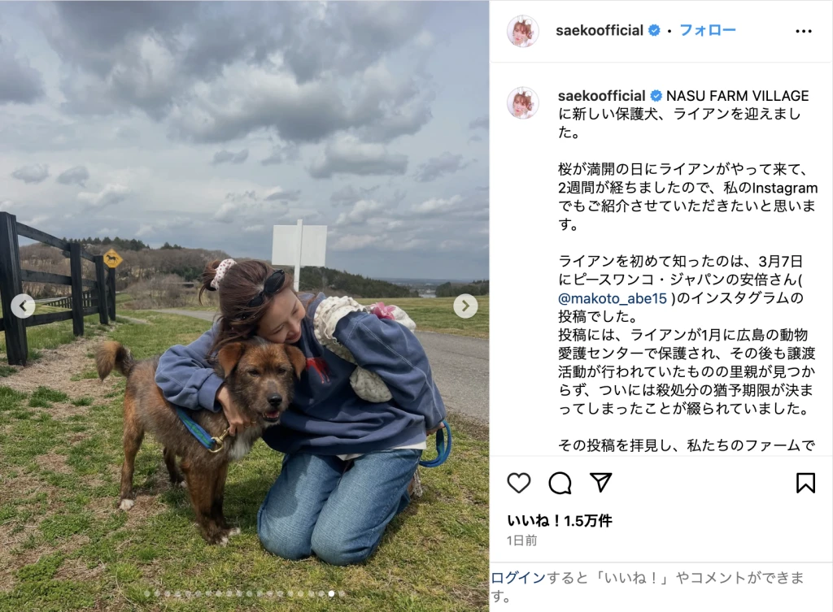View the いいね！1.5万件 likes count
This screenshot has height=612, width=833.
coord(560,521)
